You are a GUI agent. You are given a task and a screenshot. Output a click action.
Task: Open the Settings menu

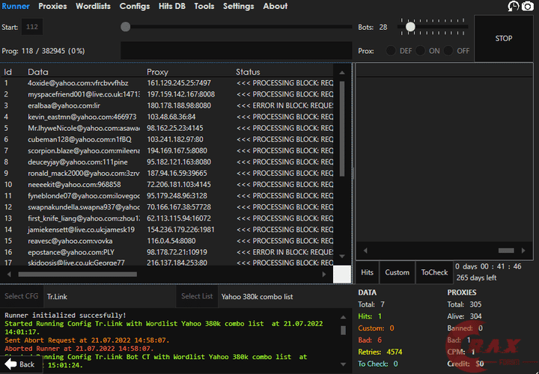click(238, 6)
